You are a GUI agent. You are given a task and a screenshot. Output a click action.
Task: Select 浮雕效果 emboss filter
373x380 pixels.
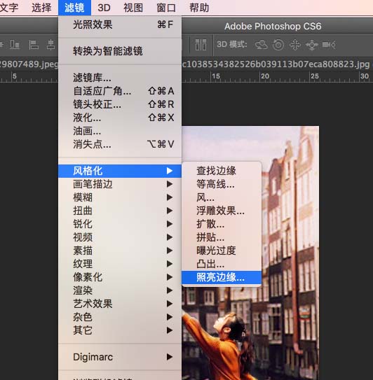[x=222, y=211]
